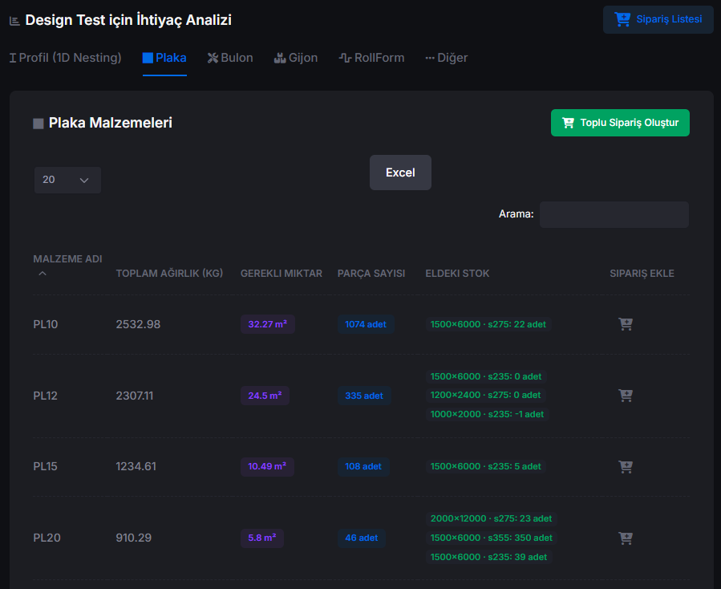Click the 5.8 m² quantity badge

pyautogui.click(x=262, y=538)
